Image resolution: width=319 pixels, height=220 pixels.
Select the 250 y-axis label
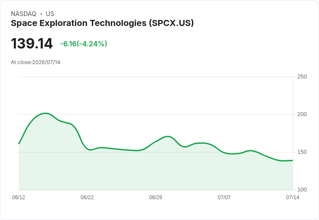tap(302, 77)
